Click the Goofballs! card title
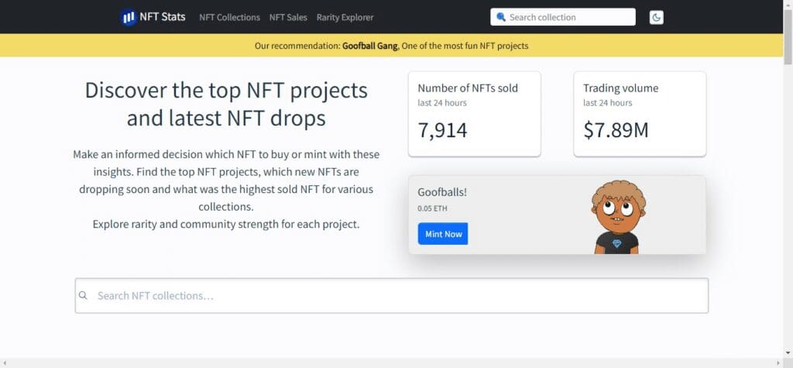The height and width of the screenshot is (368, 793). pyautogui.click(x=442, y=192)
